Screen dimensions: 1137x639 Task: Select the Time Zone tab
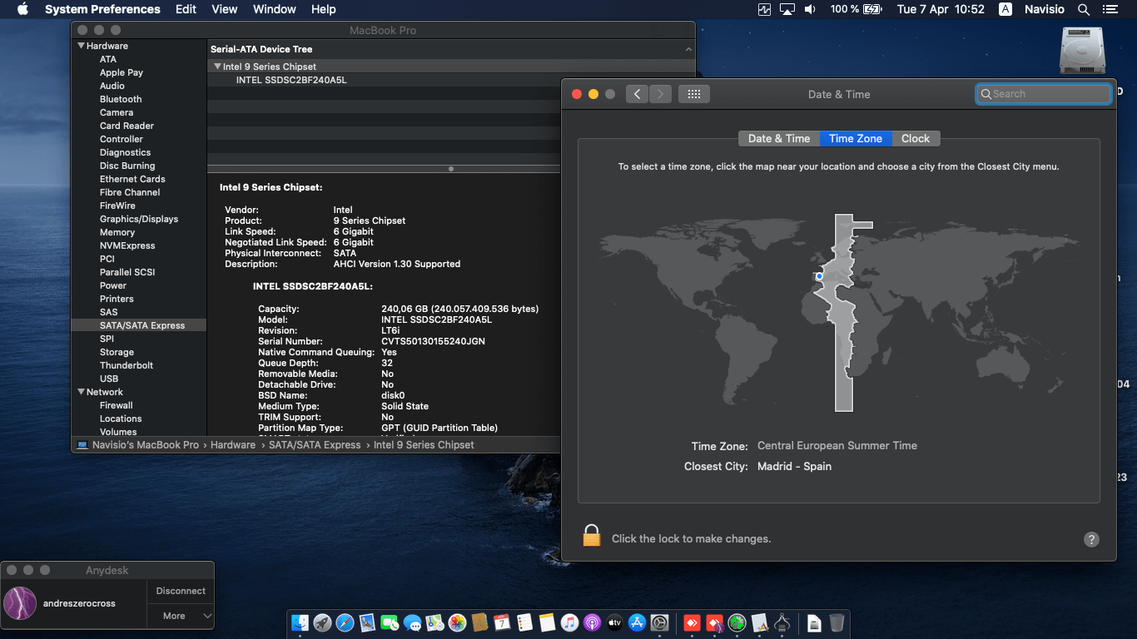click(856, 139)
